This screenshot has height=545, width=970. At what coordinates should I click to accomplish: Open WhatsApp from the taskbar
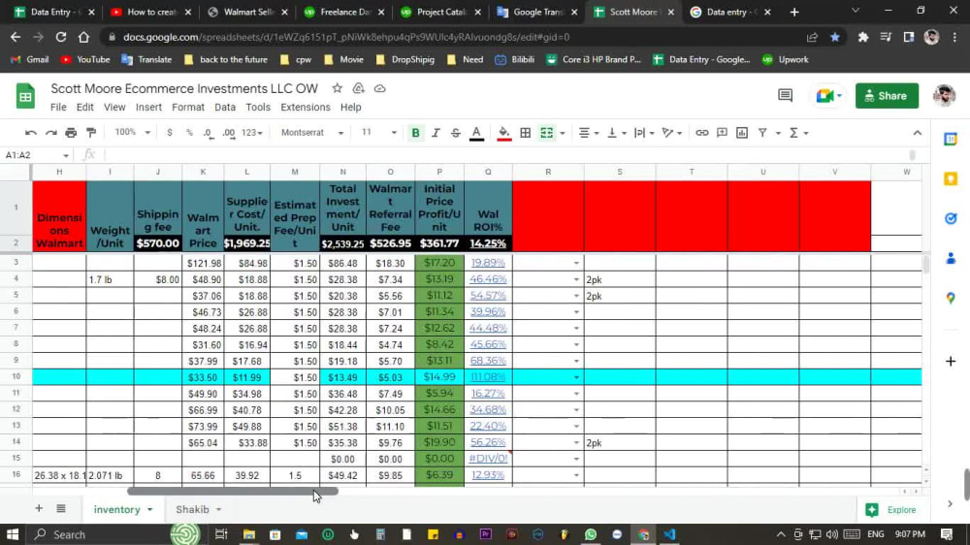[591, 534]
